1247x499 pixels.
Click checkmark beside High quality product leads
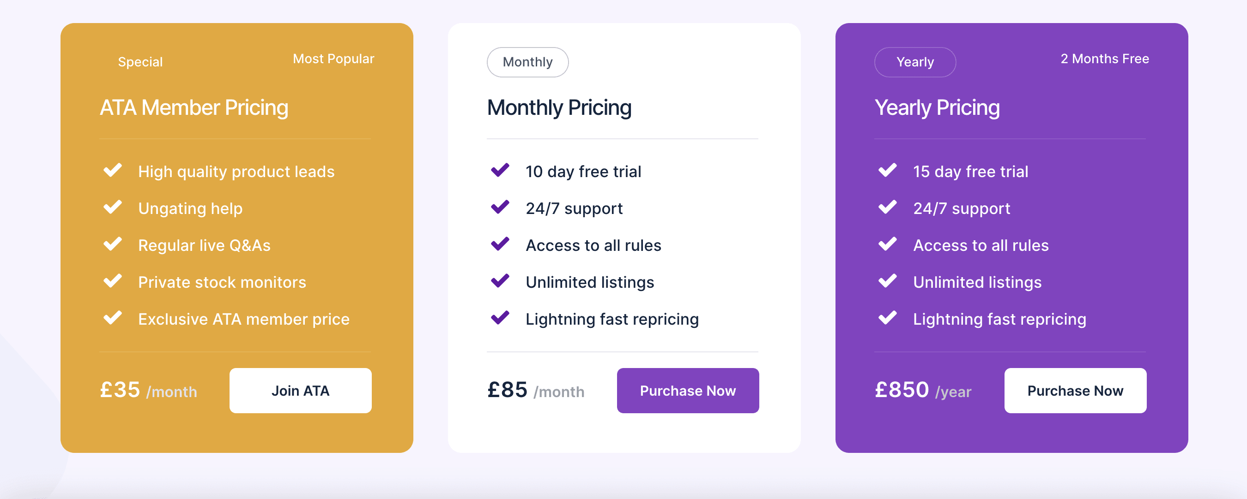[113, 171]
